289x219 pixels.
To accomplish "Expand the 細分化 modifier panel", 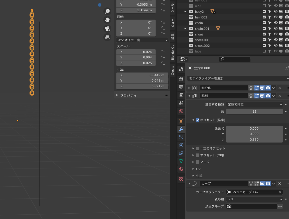I will coord(189,88).
